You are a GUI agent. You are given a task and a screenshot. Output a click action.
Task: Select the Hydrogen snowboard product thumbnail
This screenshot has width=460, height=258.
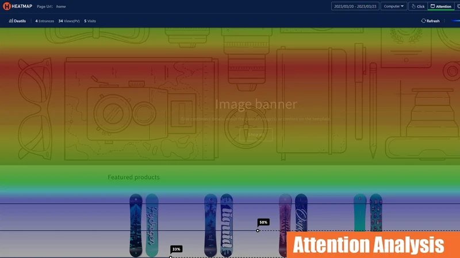pos(144,225)
